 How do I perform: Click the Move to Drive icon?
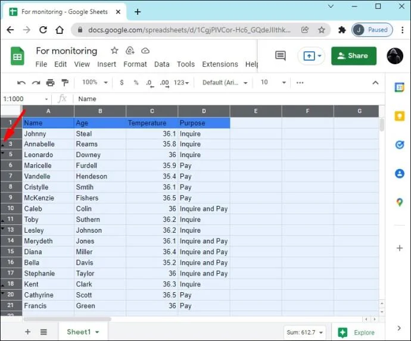click(130, 50)
